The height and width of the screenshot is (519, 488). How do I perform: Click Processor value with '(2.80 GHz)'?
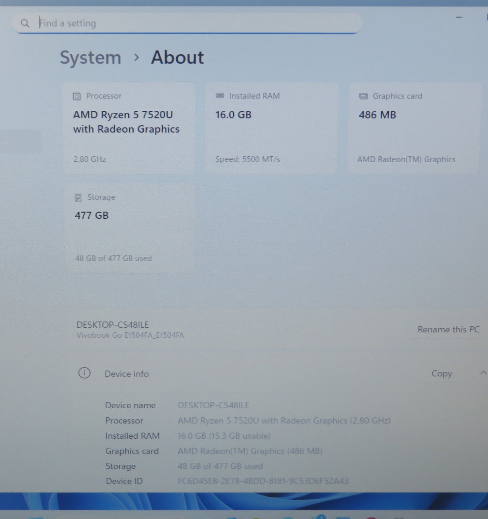tap(284, 421)
